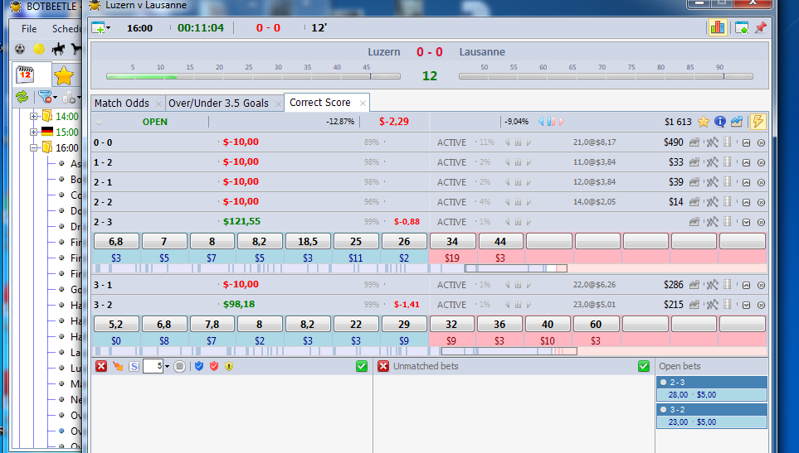Screen dimensions: 799x453
Task: Open the chart icon for 3 - 1 row
Action: click(694, 285)
